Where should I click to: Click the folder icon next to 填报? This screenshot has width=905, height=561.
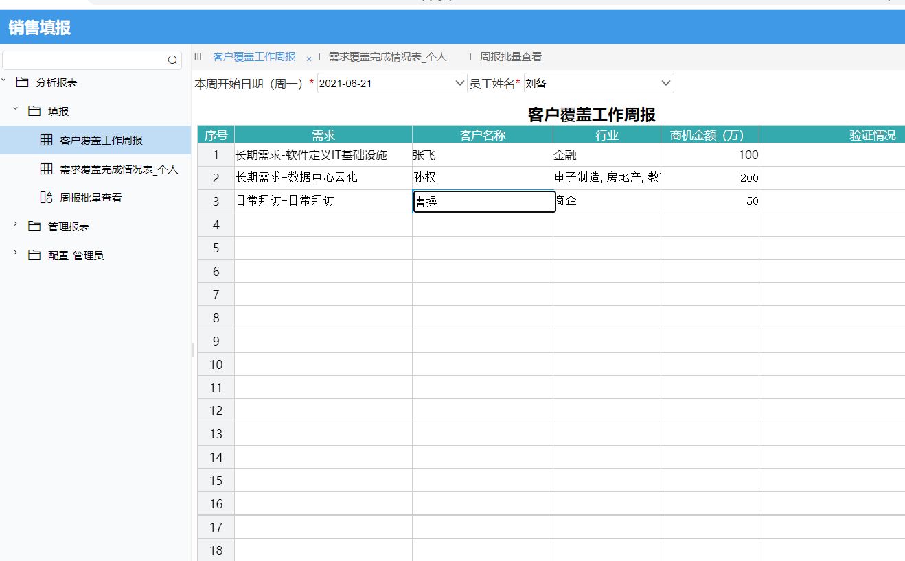[x=34, y=110]
